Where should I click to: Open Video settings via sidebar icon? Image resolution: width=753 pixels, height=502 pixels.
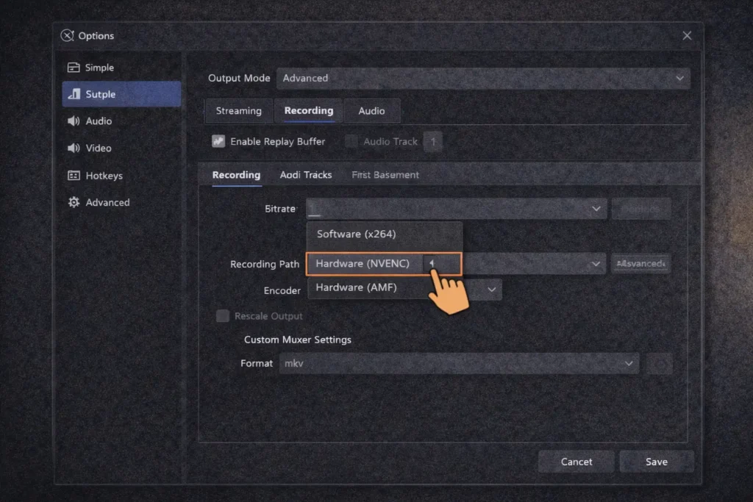74,148
